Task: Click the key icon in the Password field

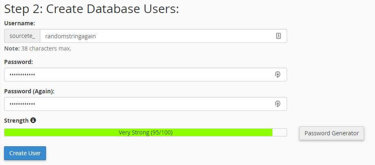Action: point(277,75)
